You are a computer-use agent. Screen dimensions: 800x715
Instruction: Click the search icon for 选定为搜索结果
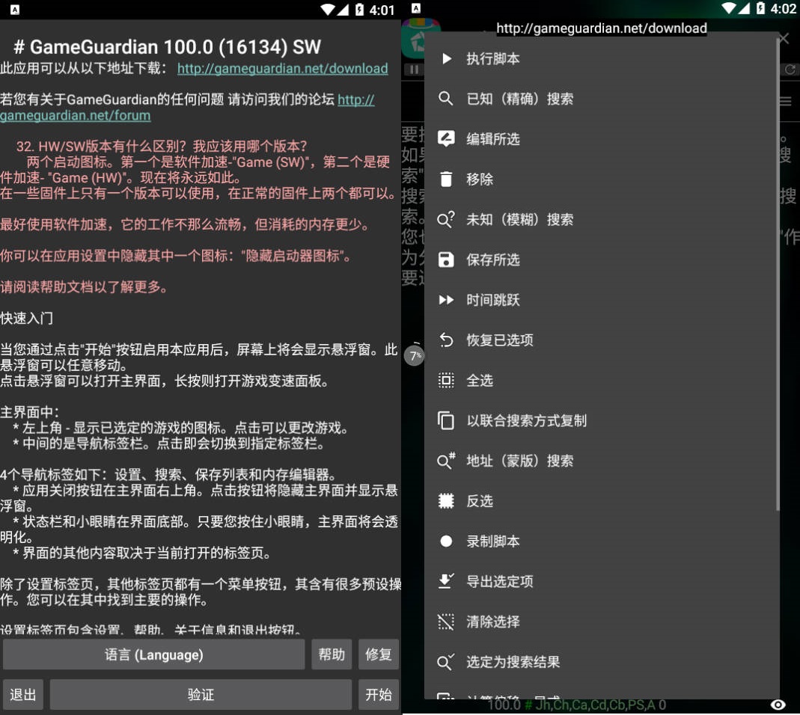446,661
